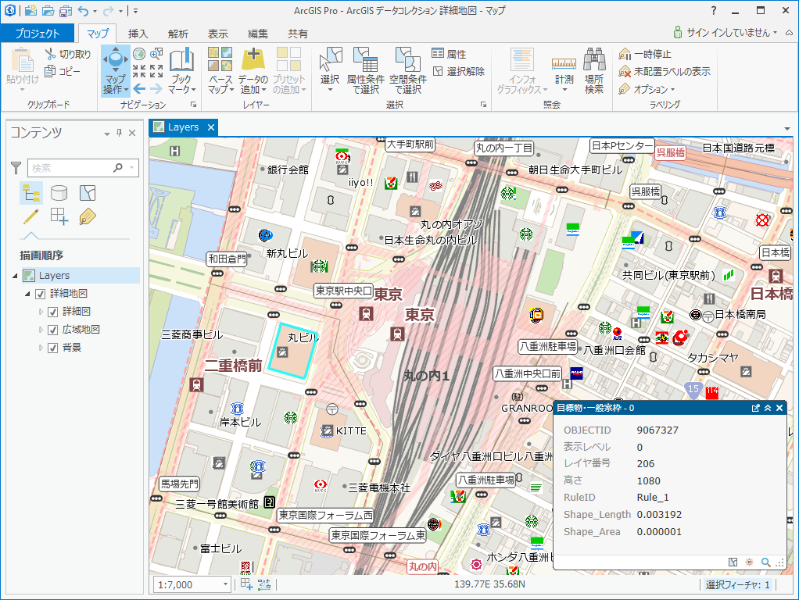The width and height of the screenshot is (799, 600).
Task: Open the オプション labeling options dropdown
Action: coord(647,89)
